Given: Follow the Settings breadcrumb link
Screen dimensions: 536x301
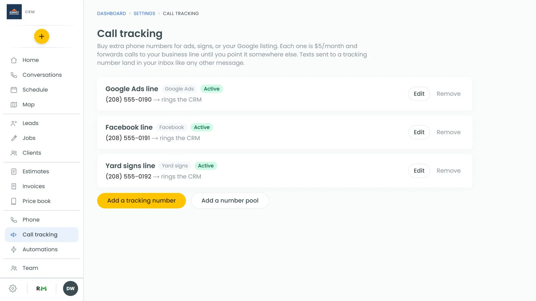Looking at the screenshot, I should coord(144,13).
